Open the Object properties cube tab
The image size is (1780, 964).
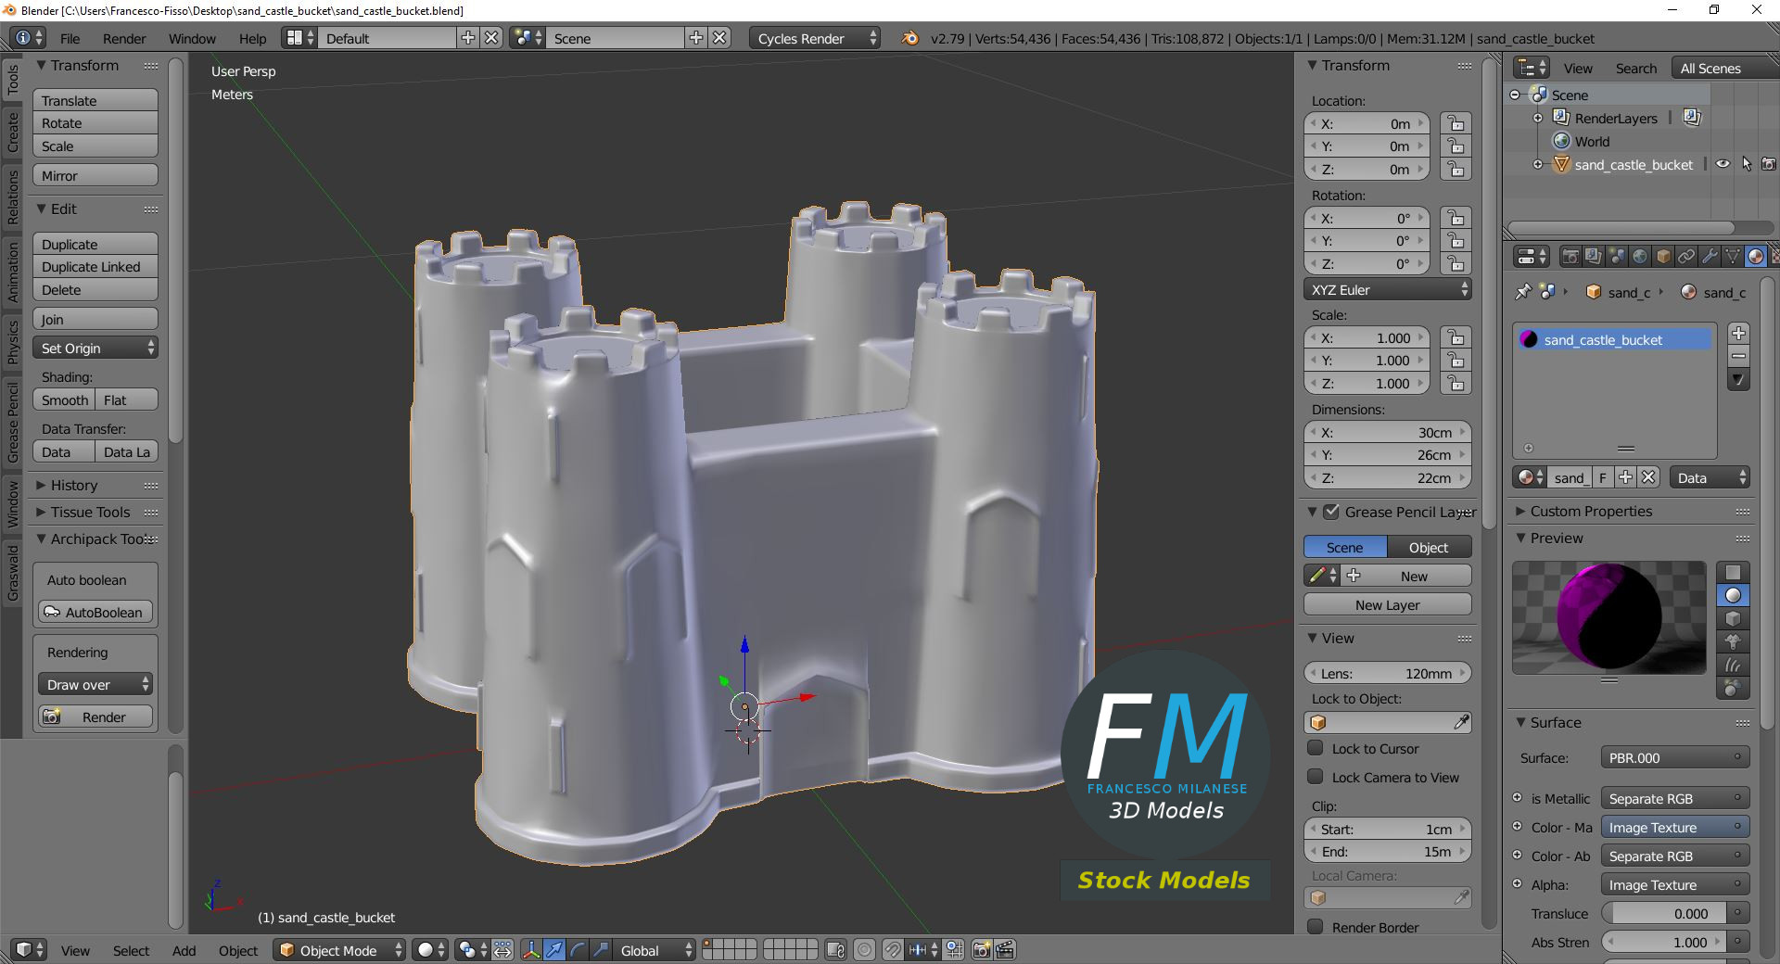1663,257
